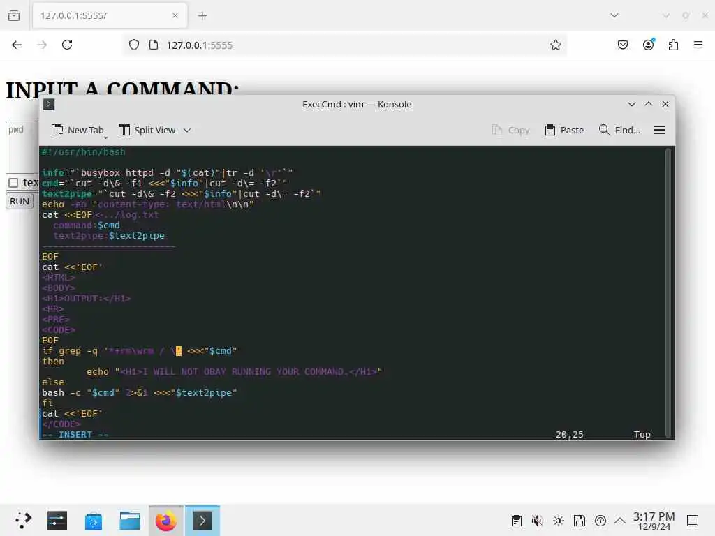The width and height of the screenshot is (715, 536).
Task: Click the Paste button in Konsole toolbar
Action: click(x=564, y=131)
